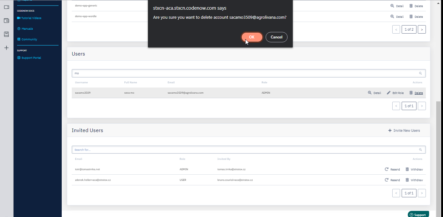Select invited email totr@tomastrnka.net
The height and width of the screenshot is (217, 443).
coord(88,169)
